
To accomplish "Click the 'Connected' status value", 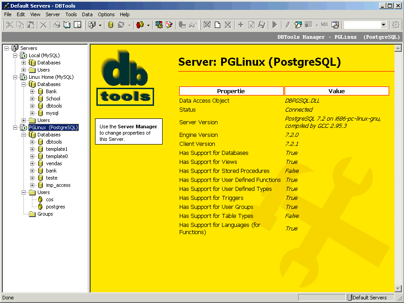I will click(299, 110).
